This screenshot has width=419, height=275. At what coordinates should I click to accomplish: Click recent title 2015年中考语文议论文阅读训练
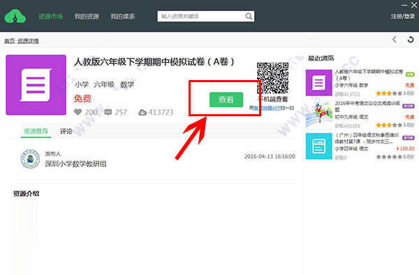tap(368, 106)
